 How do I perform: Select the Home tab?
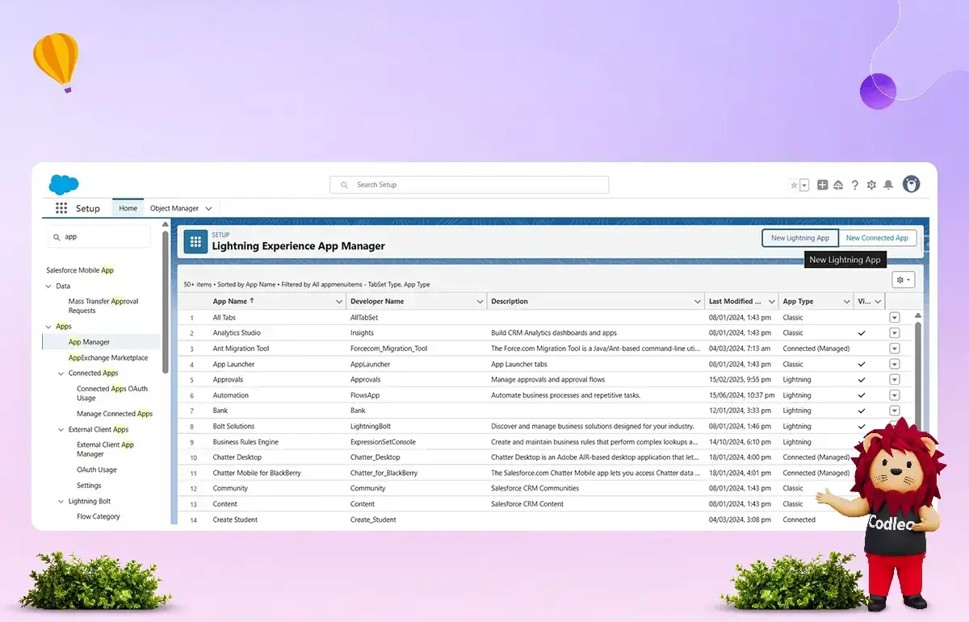128,208
